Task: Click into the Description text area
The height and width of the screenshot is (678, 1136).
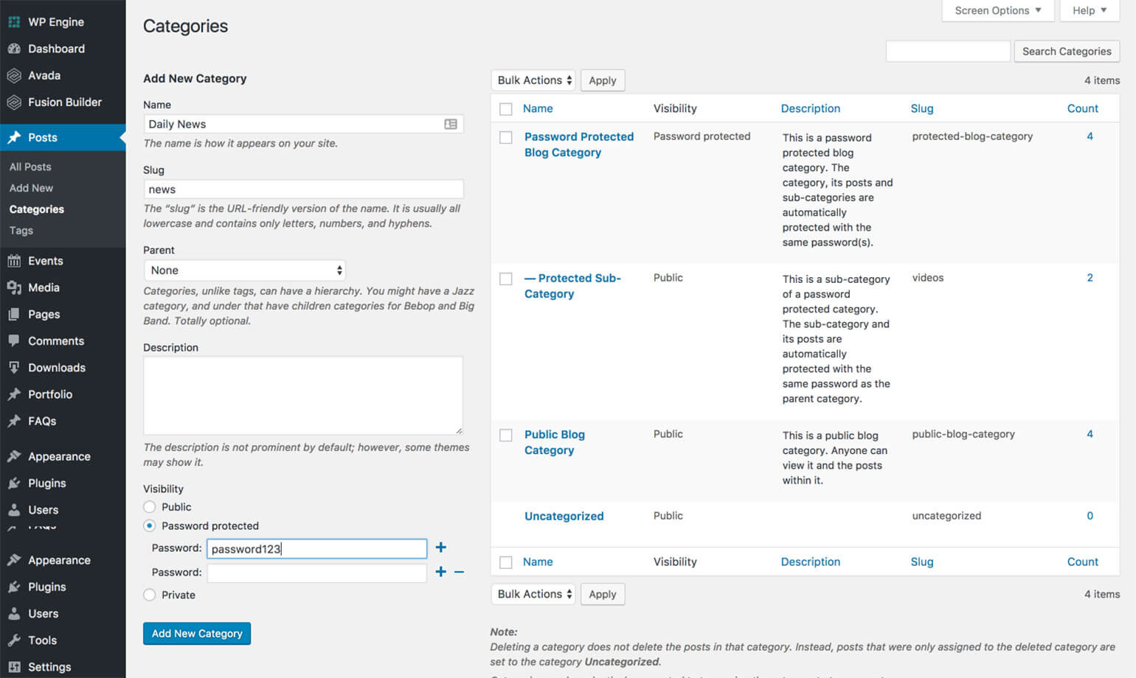Action: click(x=302, y=395)
